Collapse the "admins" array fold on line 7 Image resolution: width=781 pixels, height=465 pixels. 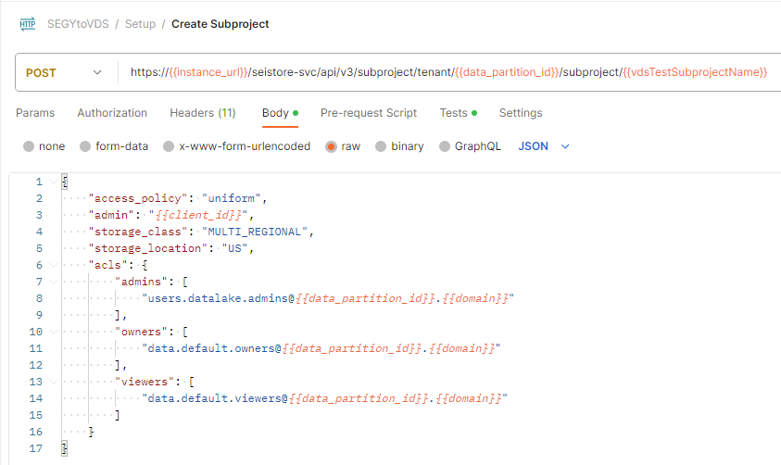54,282
